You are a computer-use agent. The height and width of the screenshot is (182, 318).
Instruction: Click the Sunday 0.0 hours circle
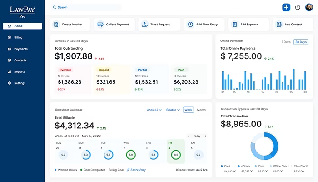point(63,155)
